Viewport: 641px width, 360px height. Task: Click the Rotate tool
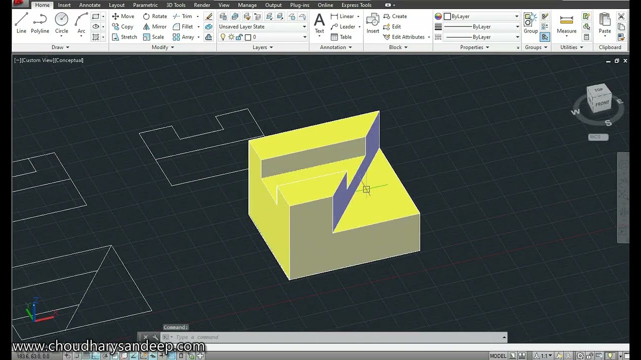(155, 16)
